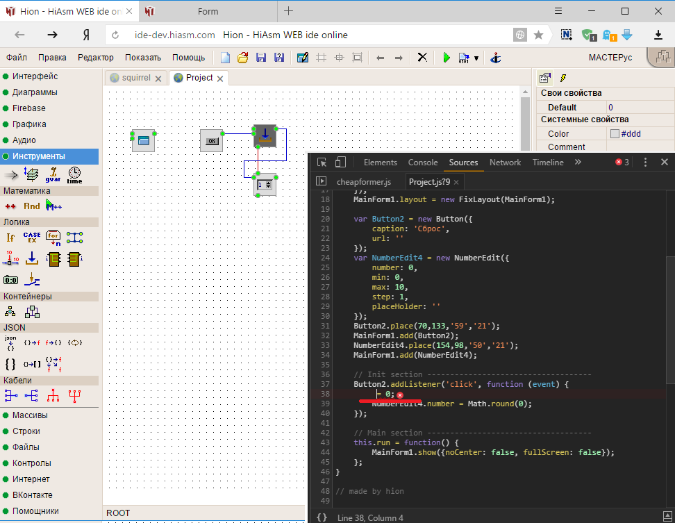Pick the red tree cable element
The height and width of the screenshot is (523, 675).
point(53,395)
